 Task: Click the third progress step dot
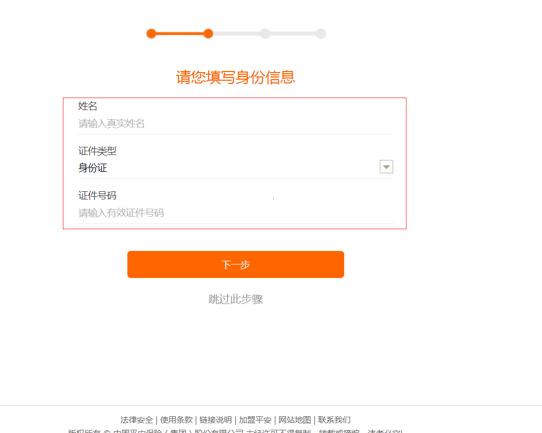tap(265, 34)
